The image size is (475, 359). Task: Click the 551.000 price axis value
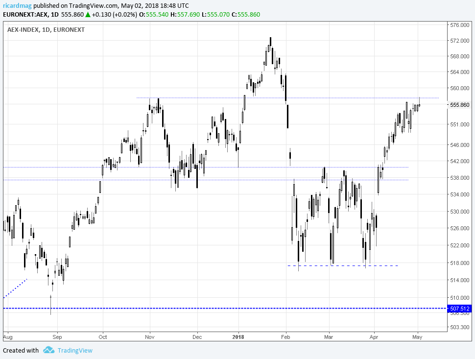click(460, 124)
